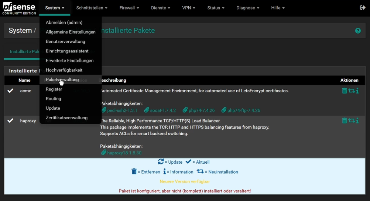The image size is (370, 201).
Task: Select Hochverfügbarkeit in System menu
Action: (71, 70)
